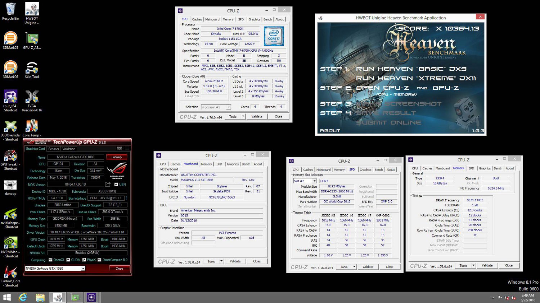Click the Lookup button in GPU-Z
Viewport: 540px width, 303px height.
tap(117, 157)
